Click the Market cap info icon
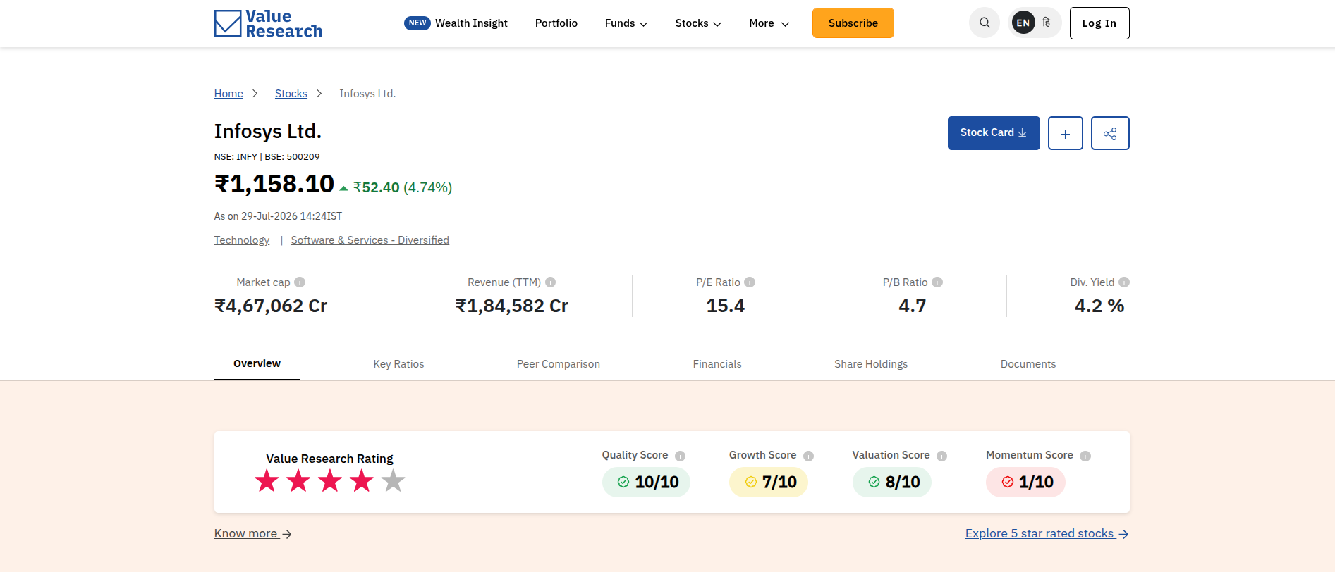This screenshot has height=572, width=1335. pos(300,282)
